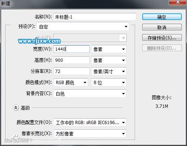Open the 像素长宽比 dropdown 方形像素
Screen dimensions: 187x146
[x=90, y=133]
